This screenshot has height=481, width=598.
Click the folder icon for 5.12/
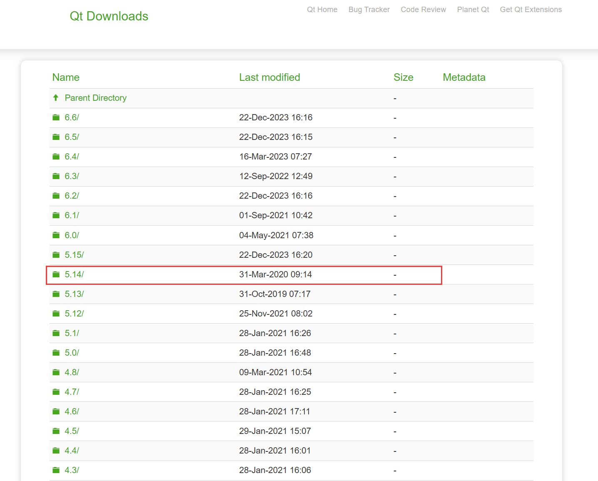(56, 314)
